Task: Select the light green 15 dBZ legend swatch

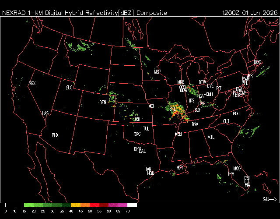Action: [x=29, y=205]
